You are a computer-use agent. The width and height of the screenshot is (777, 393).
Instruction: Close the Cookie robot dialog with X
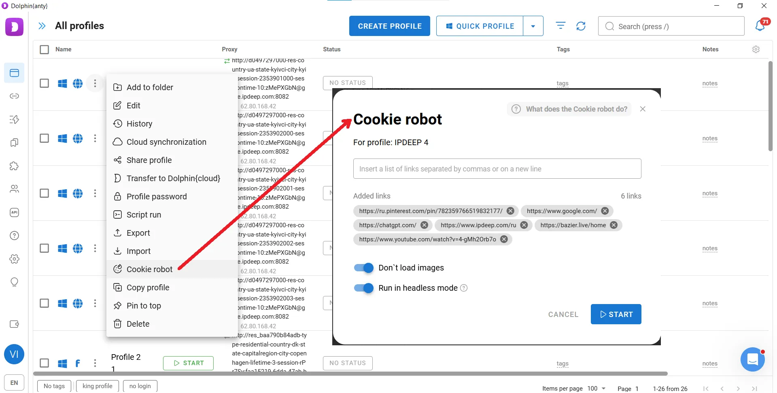pyautogui.click(x=643, y=109)
